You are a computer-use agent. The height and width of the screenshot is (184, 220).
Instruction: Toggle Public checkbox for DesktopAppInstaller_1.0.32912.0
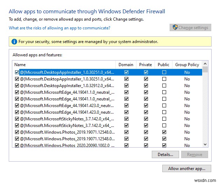pyautogui.click(x=164, y=86)
